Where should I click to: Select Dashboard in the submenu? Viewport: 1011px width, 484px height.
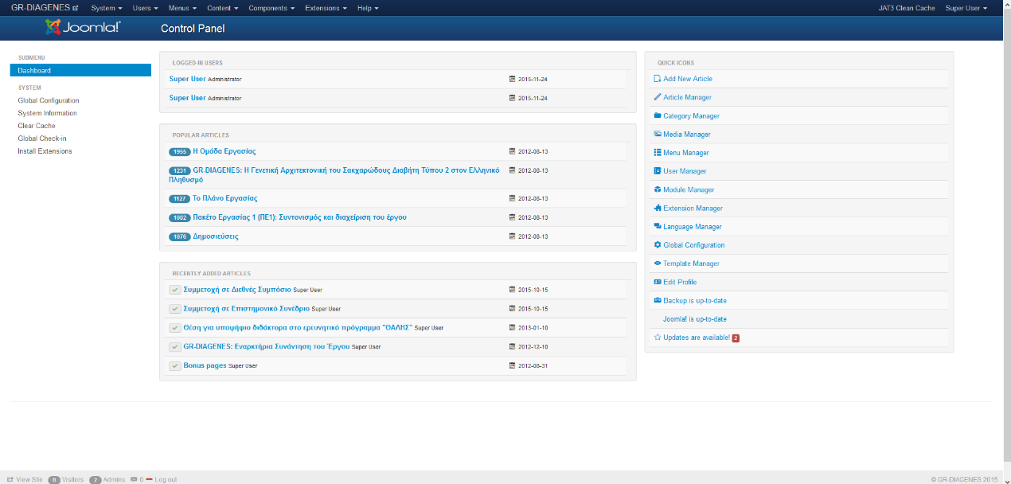[x=80, y=70]
